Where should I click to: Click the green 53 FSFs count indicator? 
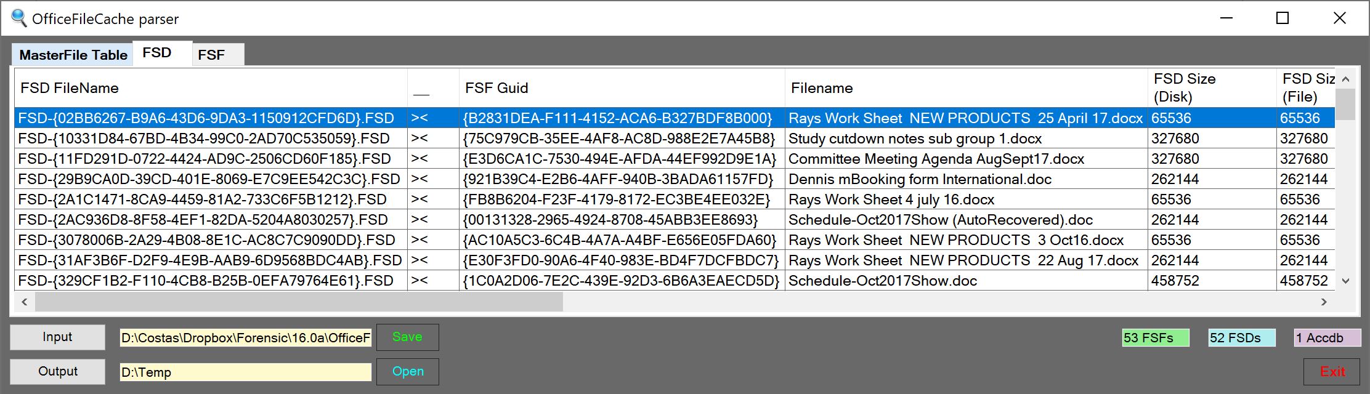point(1155,337)
